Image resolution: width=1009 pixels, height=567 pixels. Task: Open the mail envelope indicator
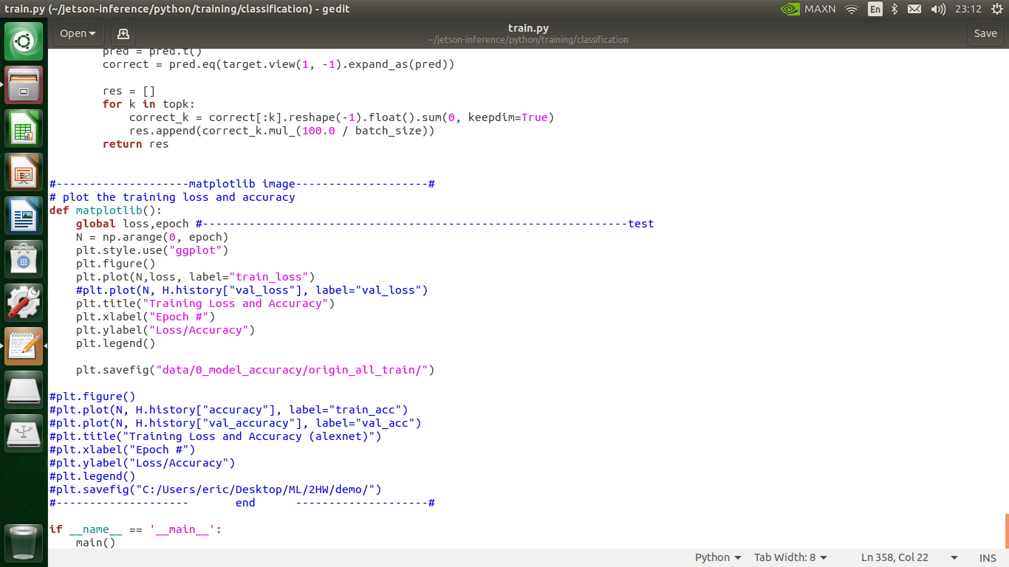(913, 9)
